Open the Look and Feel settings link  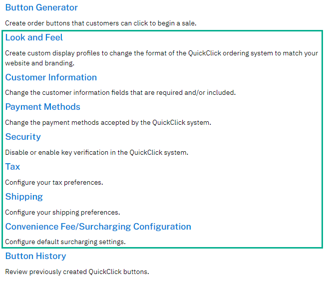tap(34, 37)
